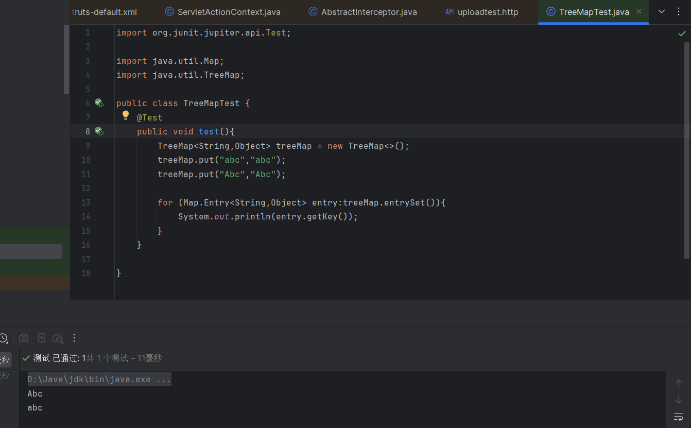Open the gauge icon dropdown in run toolbar
This screenshot has width=691, height=428.
coord(58,338)
